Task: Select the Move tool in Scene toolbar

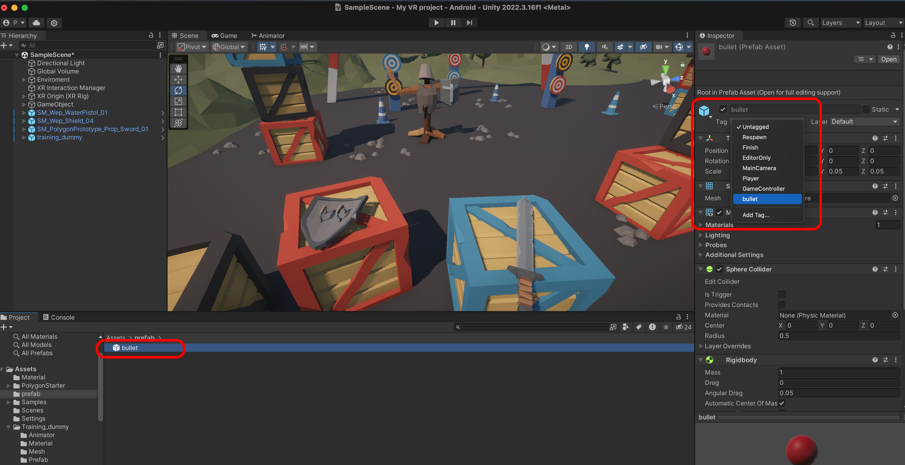Action: tap(178, 79)
